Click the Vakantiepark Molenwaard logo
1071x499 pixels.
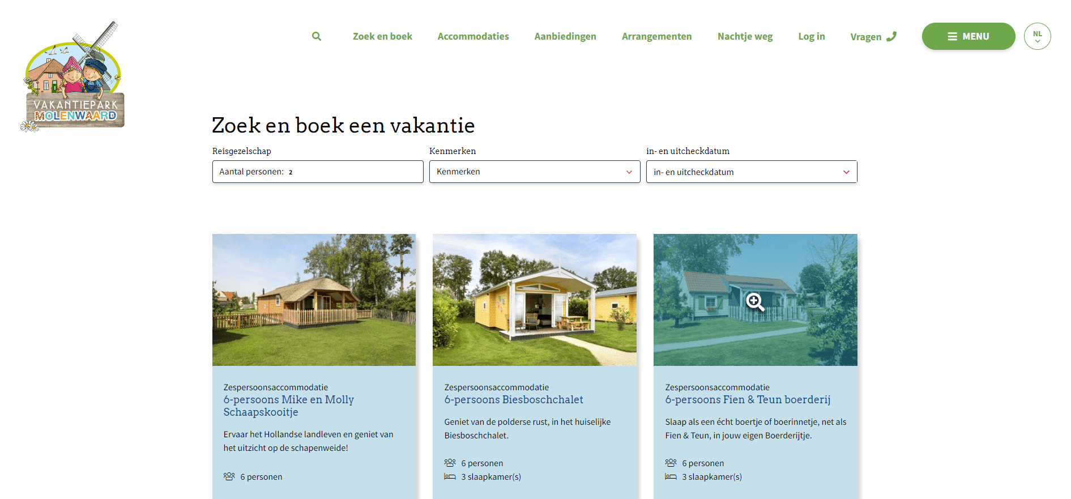73,78
